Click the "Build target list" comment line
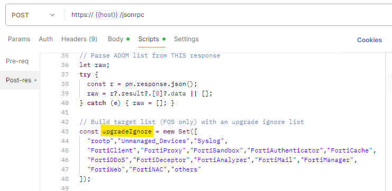Image resolution: width=392 pixels, height=191 pixels. pos(192,122)
